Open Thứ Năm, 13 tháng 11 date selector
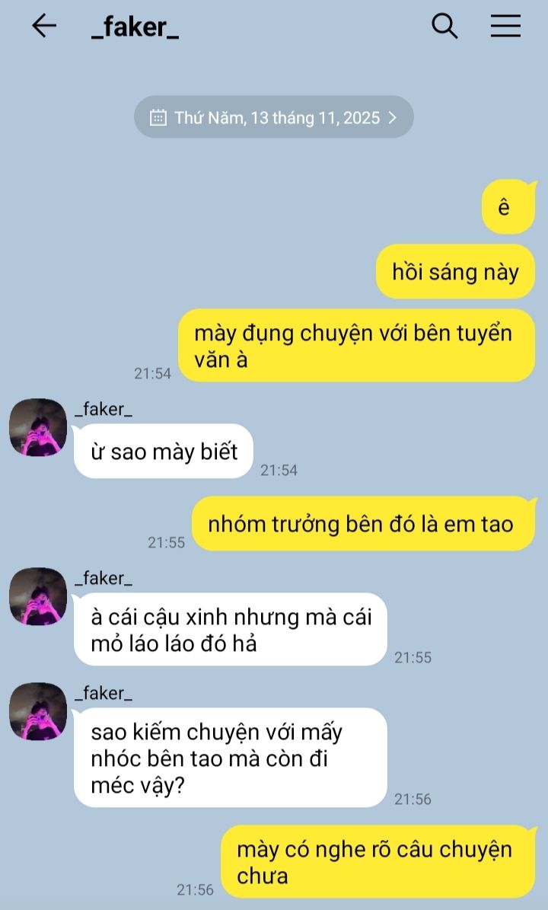This screenshot has width=548, height=910. (x=274, y=117)
